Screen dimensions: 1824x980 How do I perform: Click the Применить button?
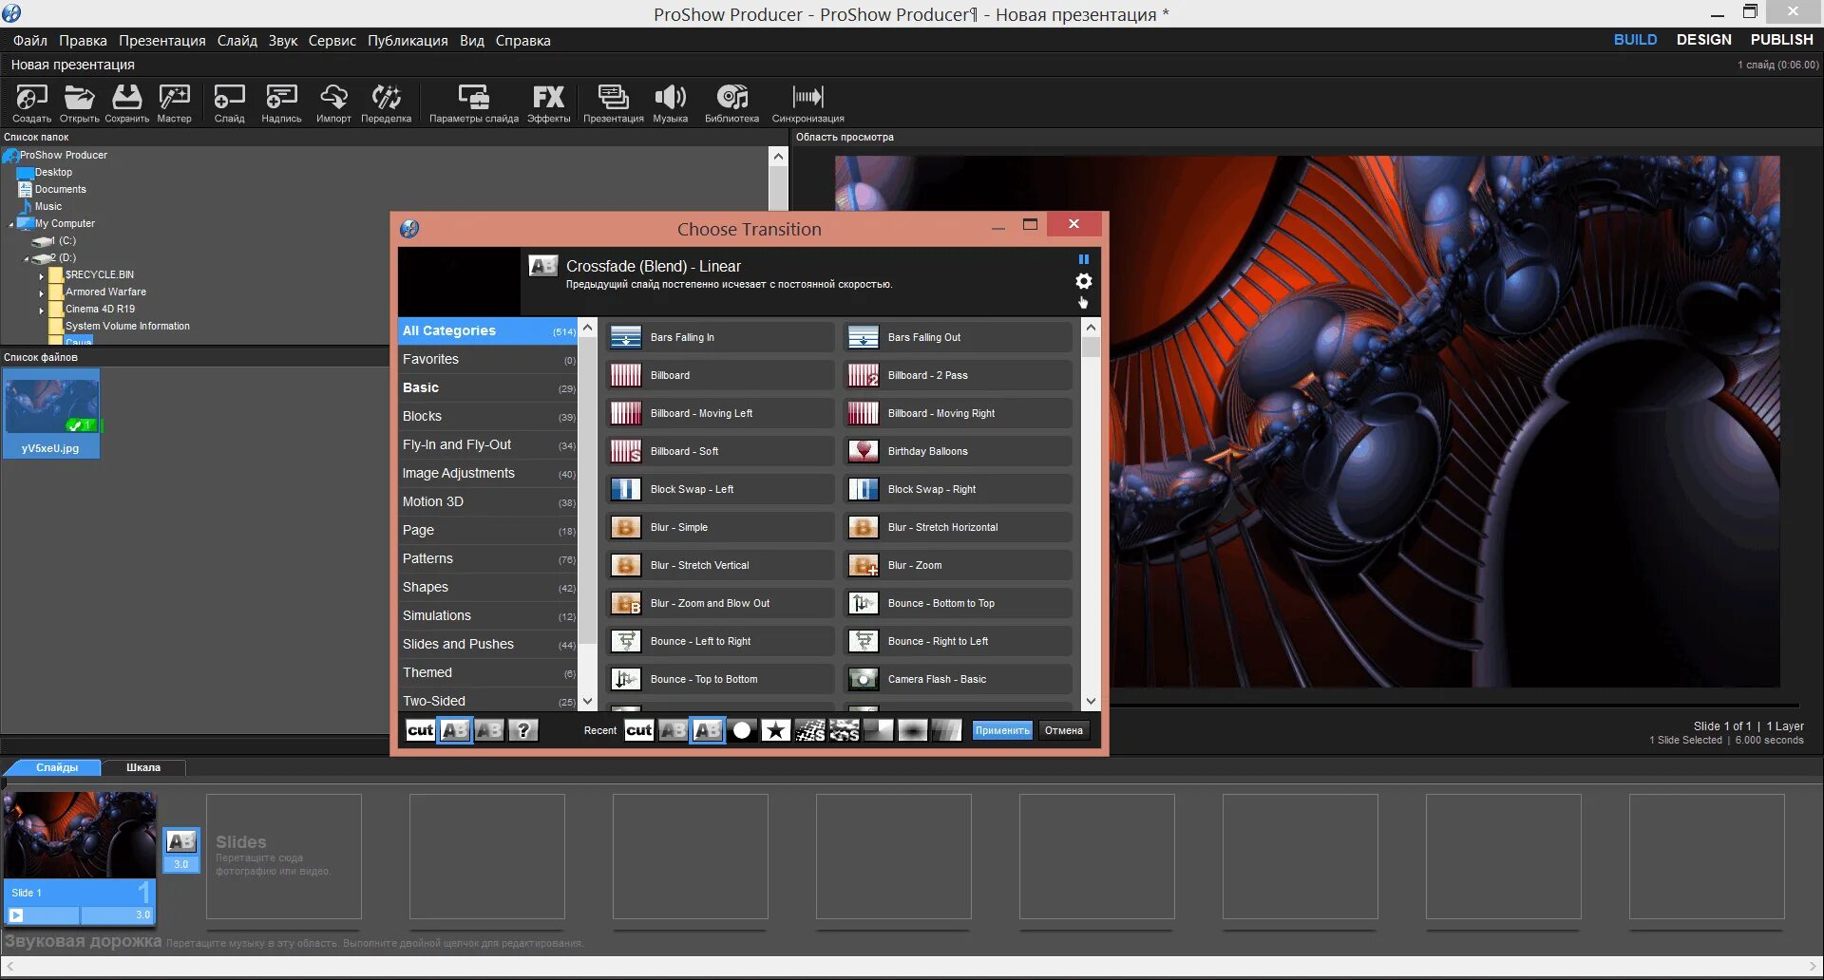coord(1002,730)
